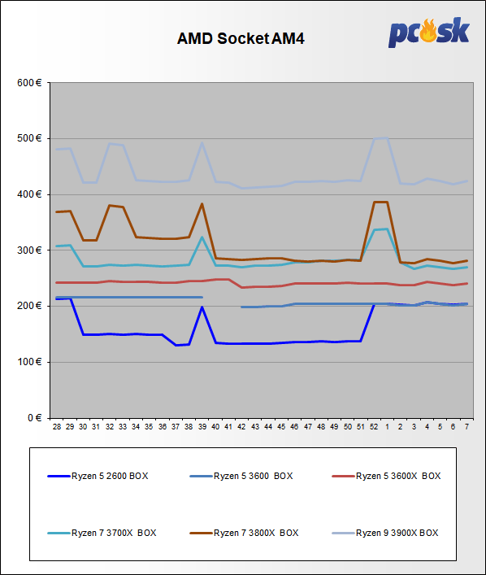Click the Ryzen 9 3900X peak at week 39
486x575 pixels.
click(202, 143)
